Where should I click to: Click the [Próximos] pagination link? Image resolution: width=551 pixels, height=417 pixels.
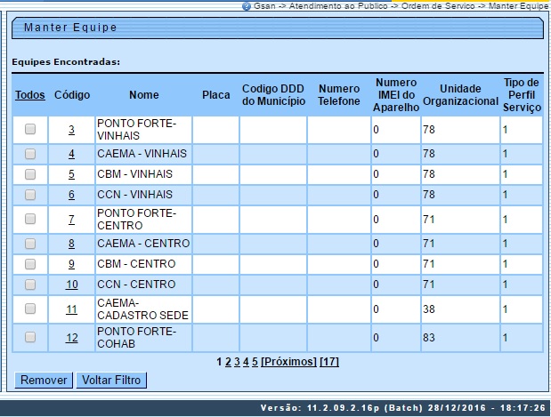coord(289,362)
